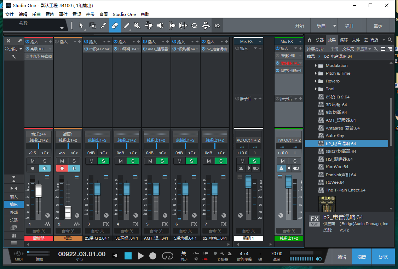
Task: Click the 项目 button
Action: coord(349,25)
